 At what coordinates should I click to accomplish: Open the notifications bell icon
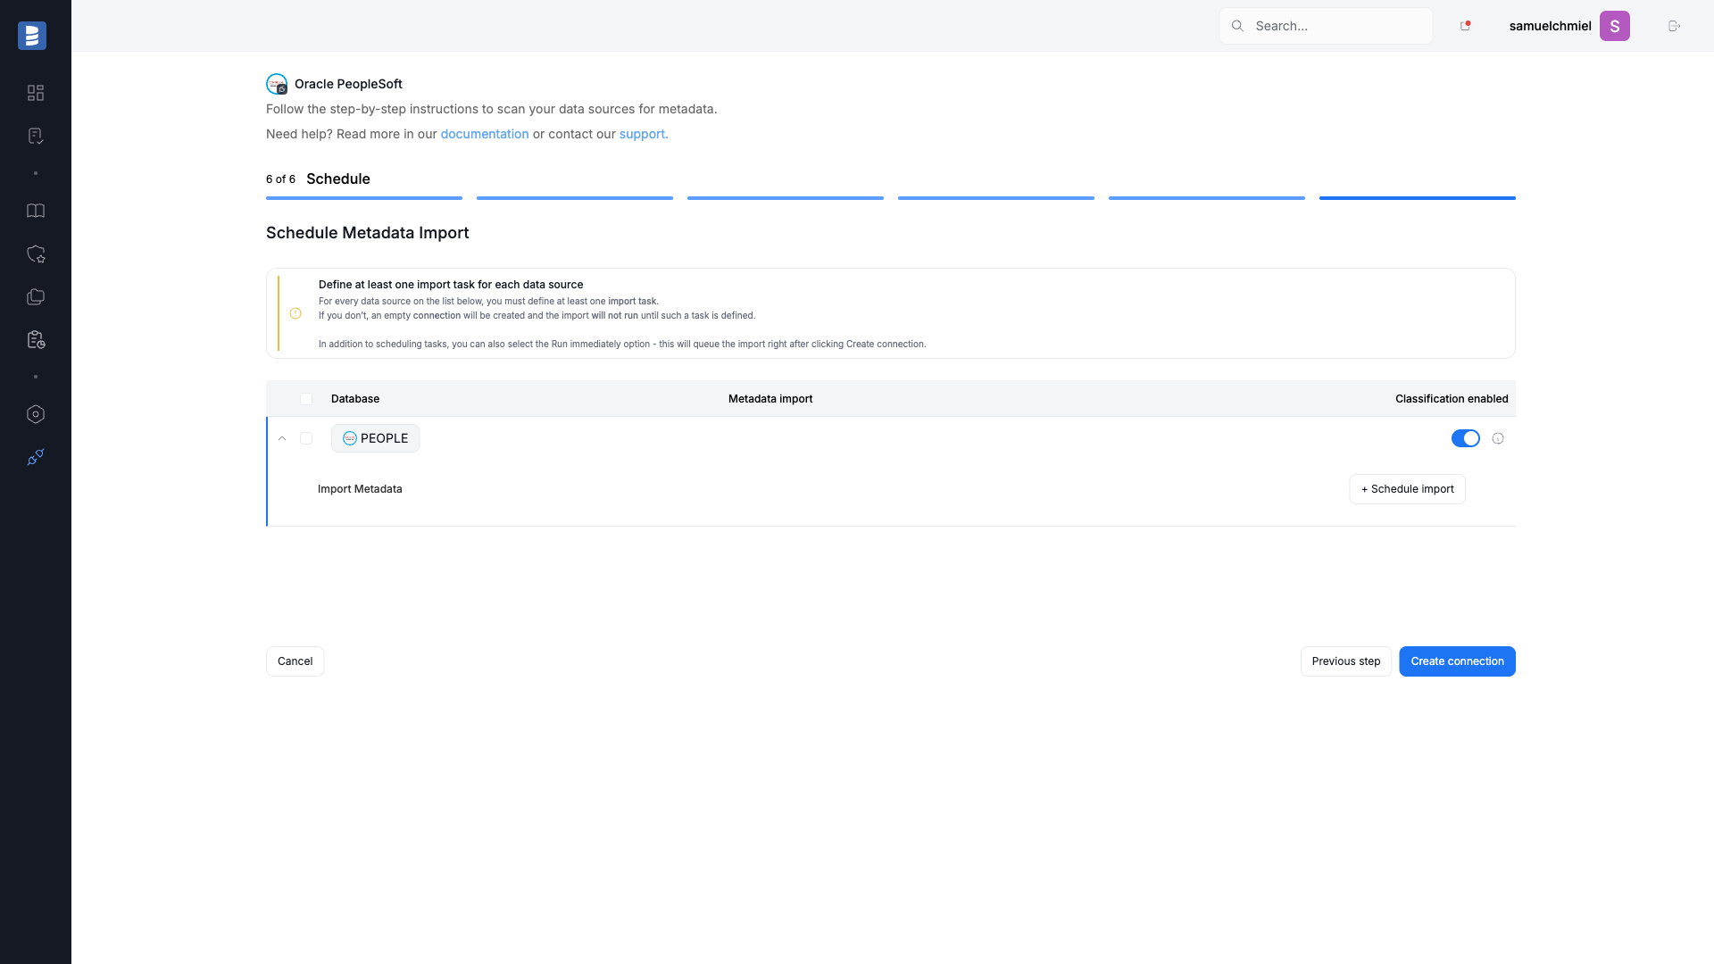(x=1465, y=26)
